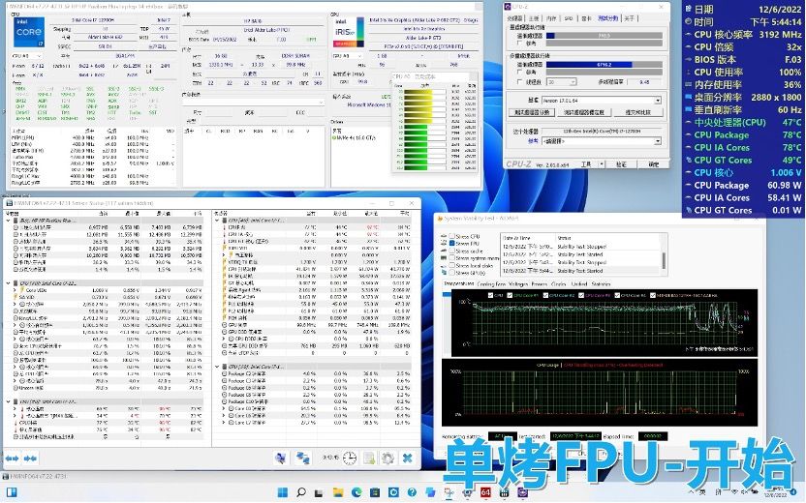The image size is (806, 503).
Task: Click the two-computers network icon in HWiNFO toolbar
Action: [303, 458]
